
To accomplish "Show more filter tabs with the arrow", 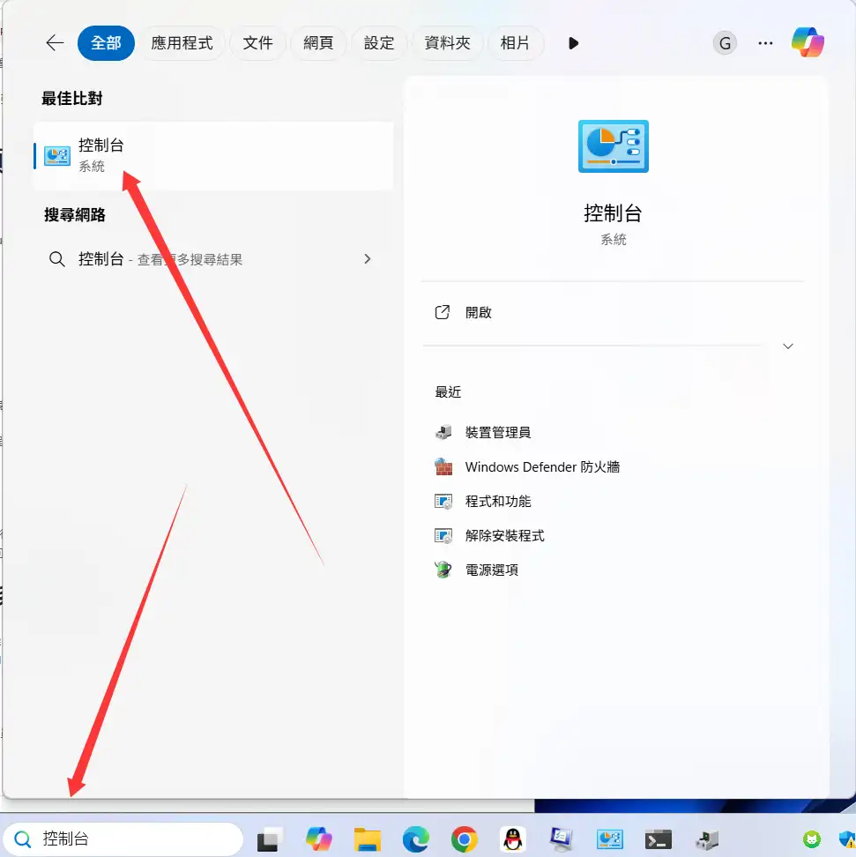I will [574, 43].
